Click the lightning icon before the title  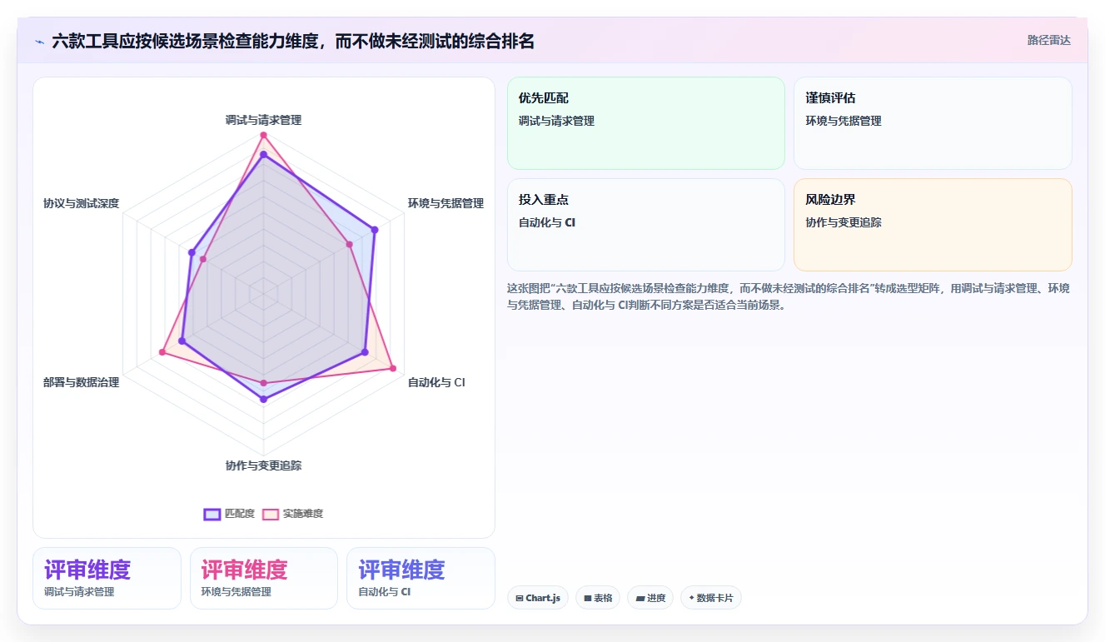[40, 41]
